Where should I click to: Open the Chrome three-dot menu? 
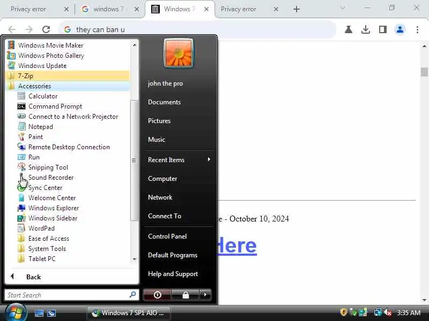coord(417,29)
